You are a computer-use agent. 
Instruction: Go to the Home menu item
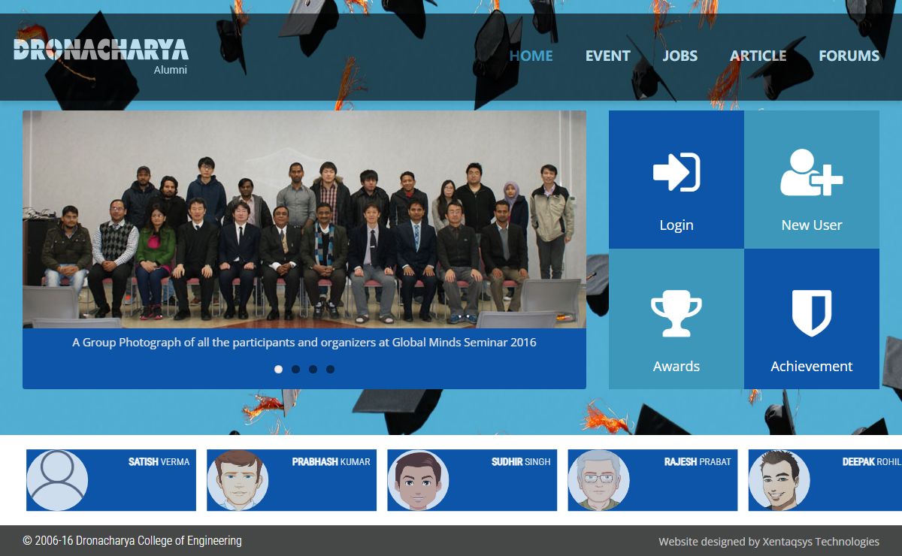click(x=531, y=56)
